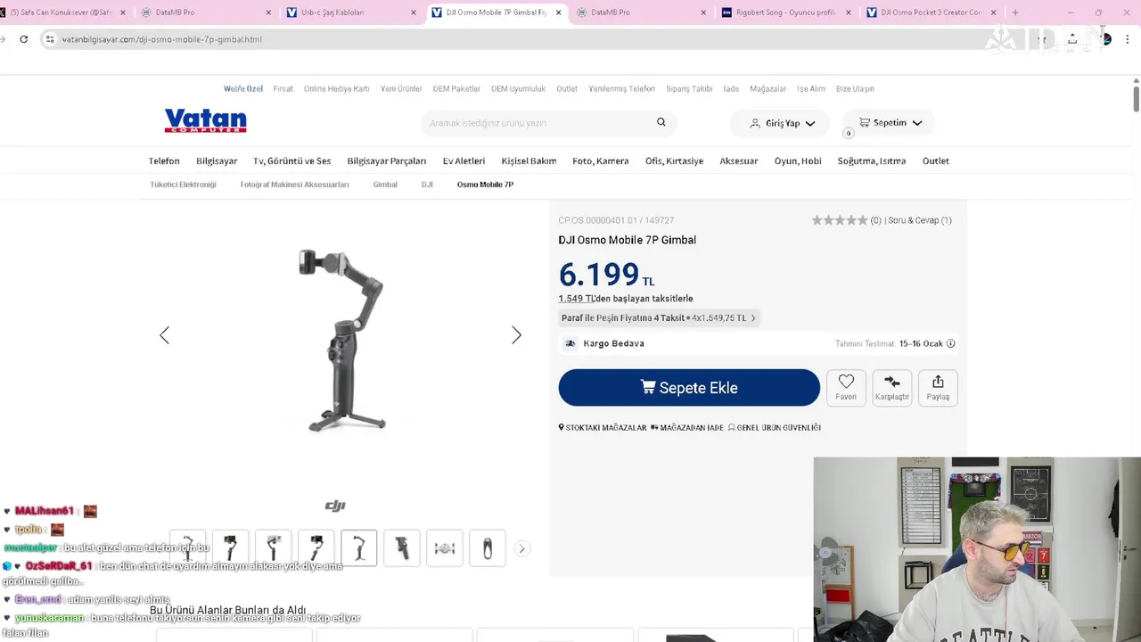Click the search magnifier icon

pos(661,122)
